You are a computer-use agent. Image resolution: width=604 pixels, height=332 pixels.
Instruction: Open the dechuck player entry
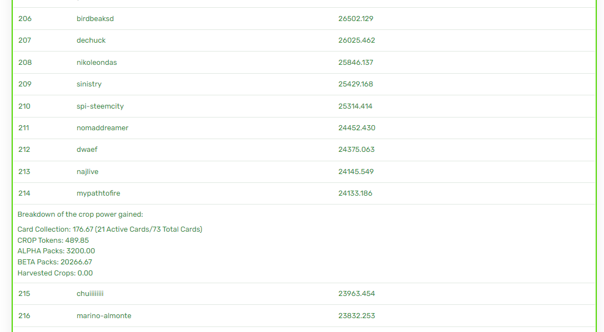tap(304, 40)
